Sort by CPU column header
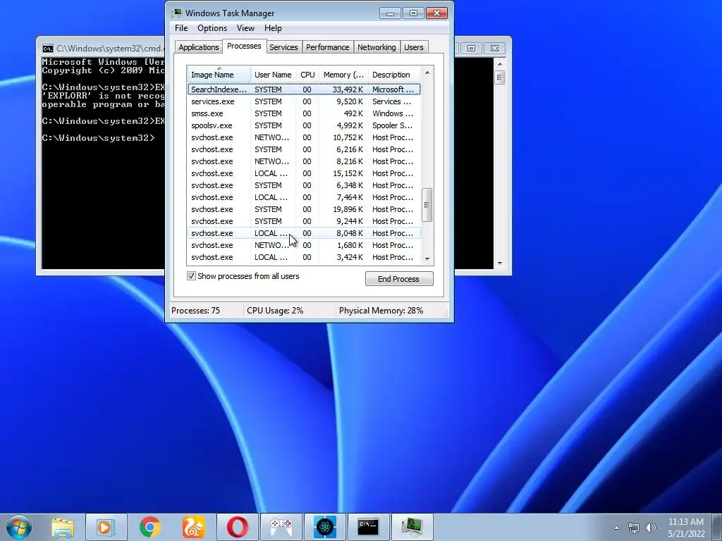722x541 pixels. pyautogui.click(x=307, y=75)
